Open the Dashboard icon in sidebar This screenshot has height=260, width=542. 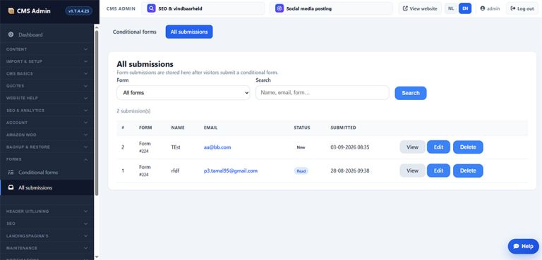(x=11, y=35)
